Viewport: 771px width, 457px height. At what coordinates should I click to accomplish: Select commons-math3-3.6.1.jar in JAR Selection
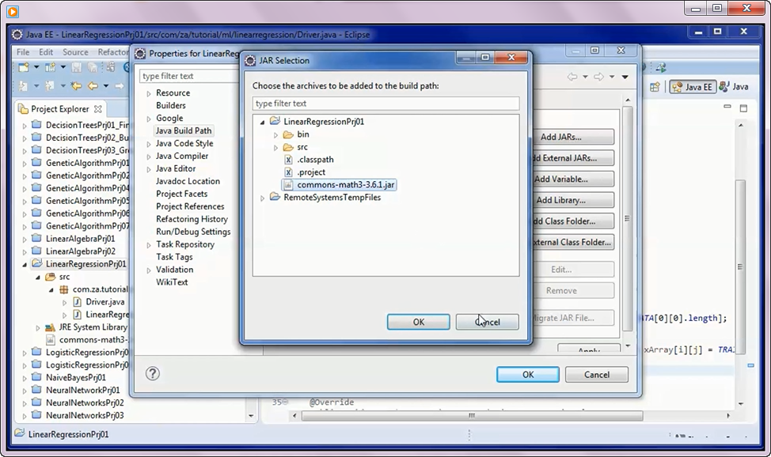(340, 185)
